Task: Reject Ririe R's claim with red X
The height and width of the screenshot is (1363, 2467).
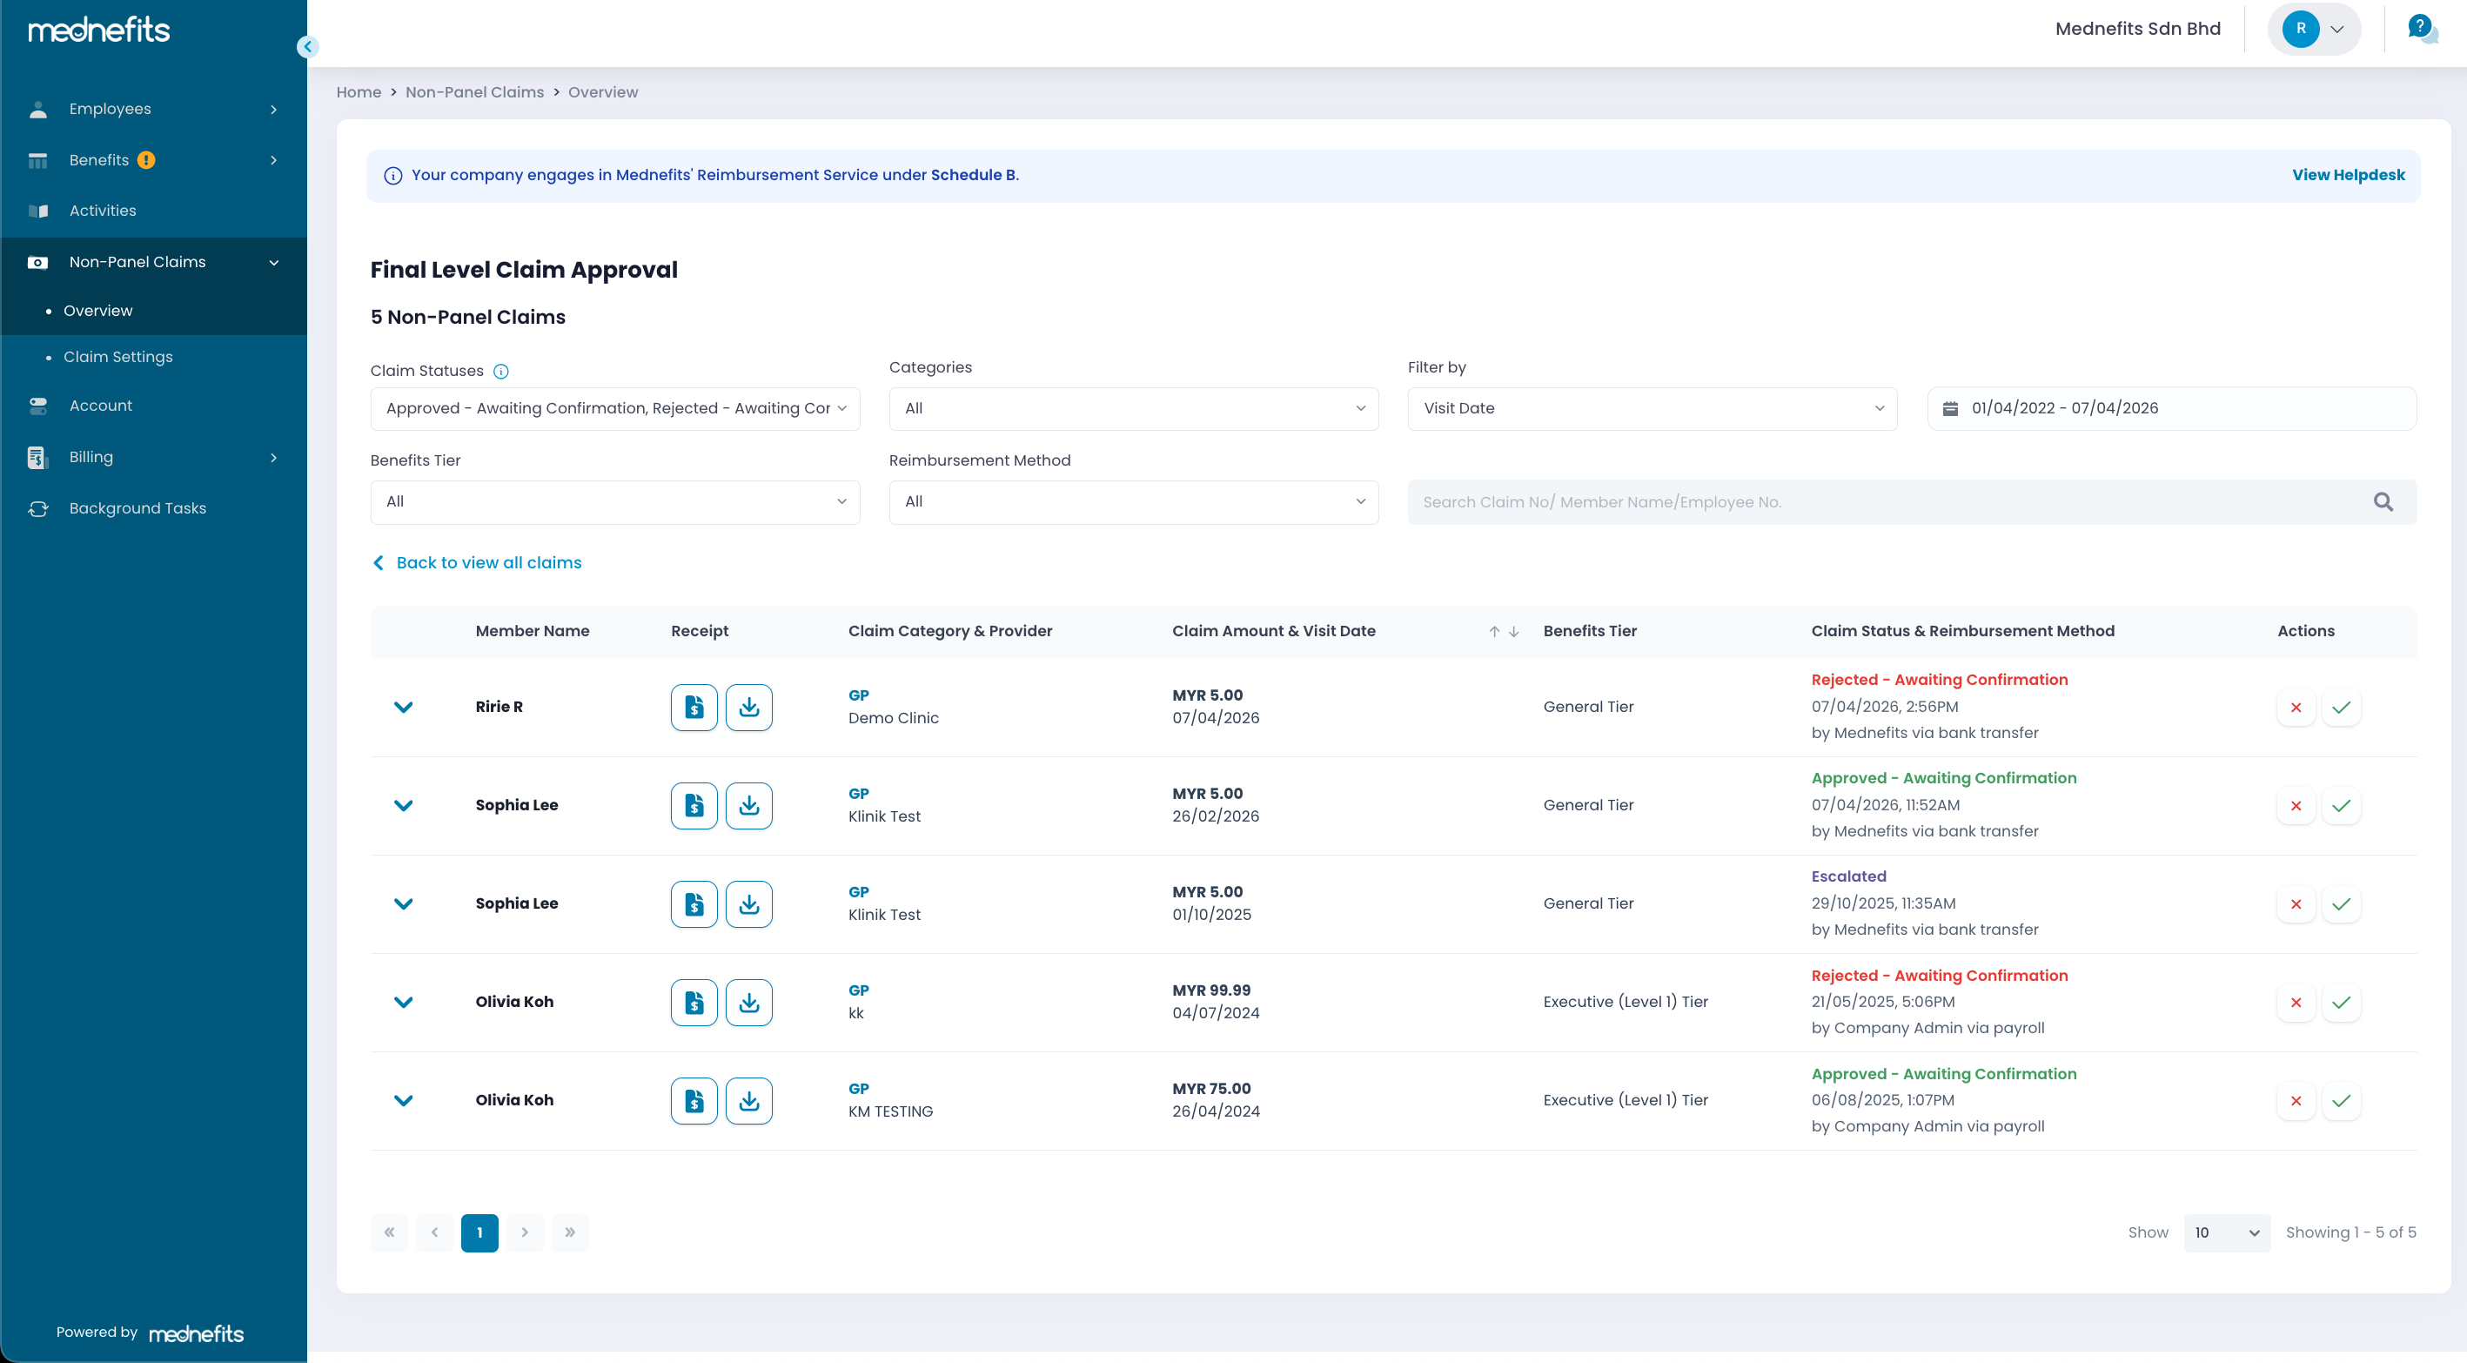Action: point(2296,707)
